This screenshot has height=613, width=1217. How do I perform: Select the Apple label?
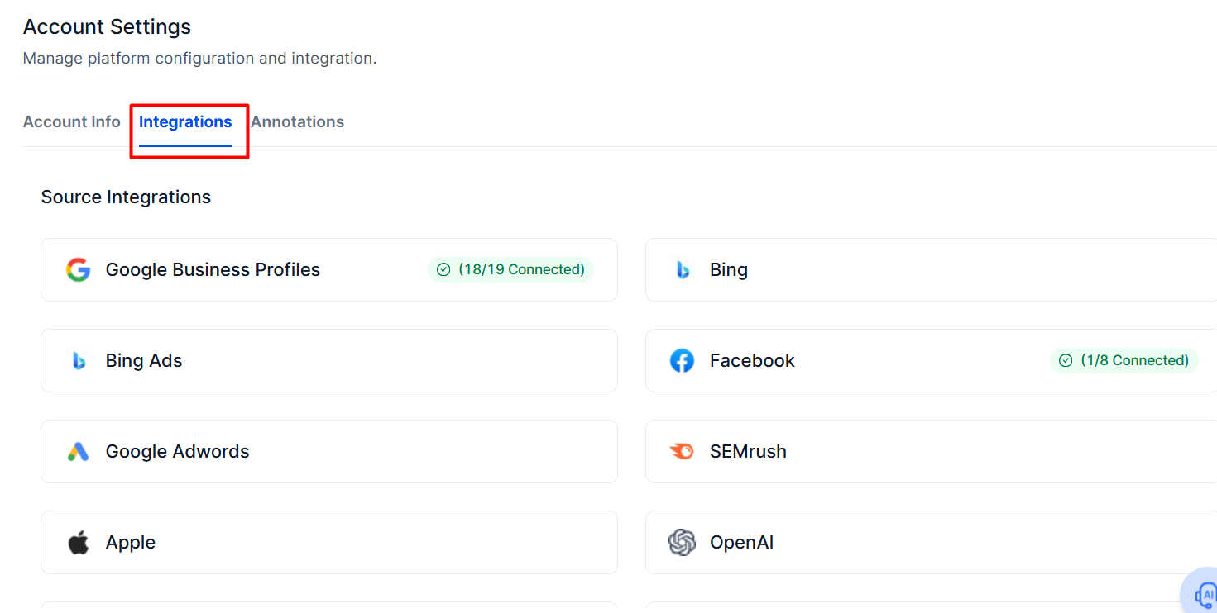131,543
